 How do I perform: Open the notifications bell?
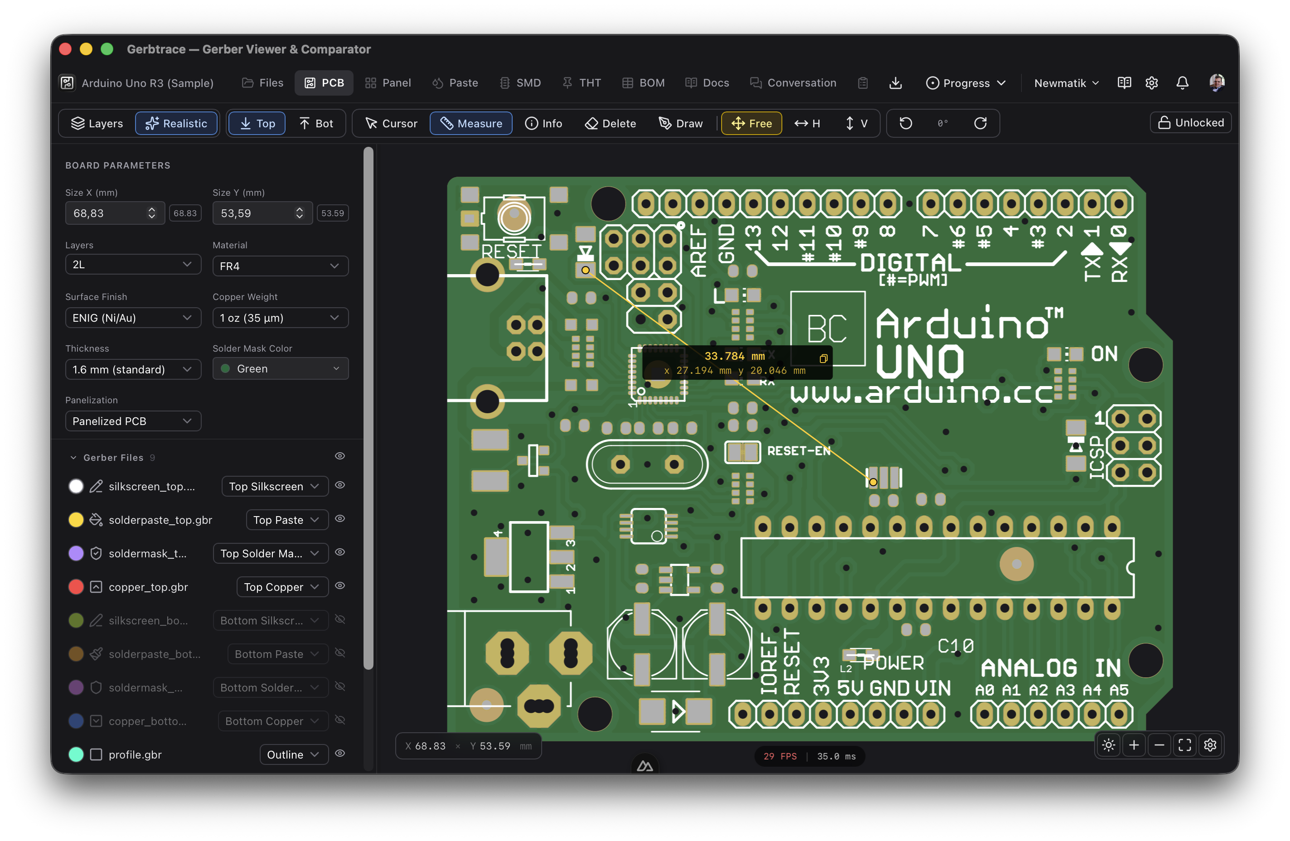coord(1182,83)
